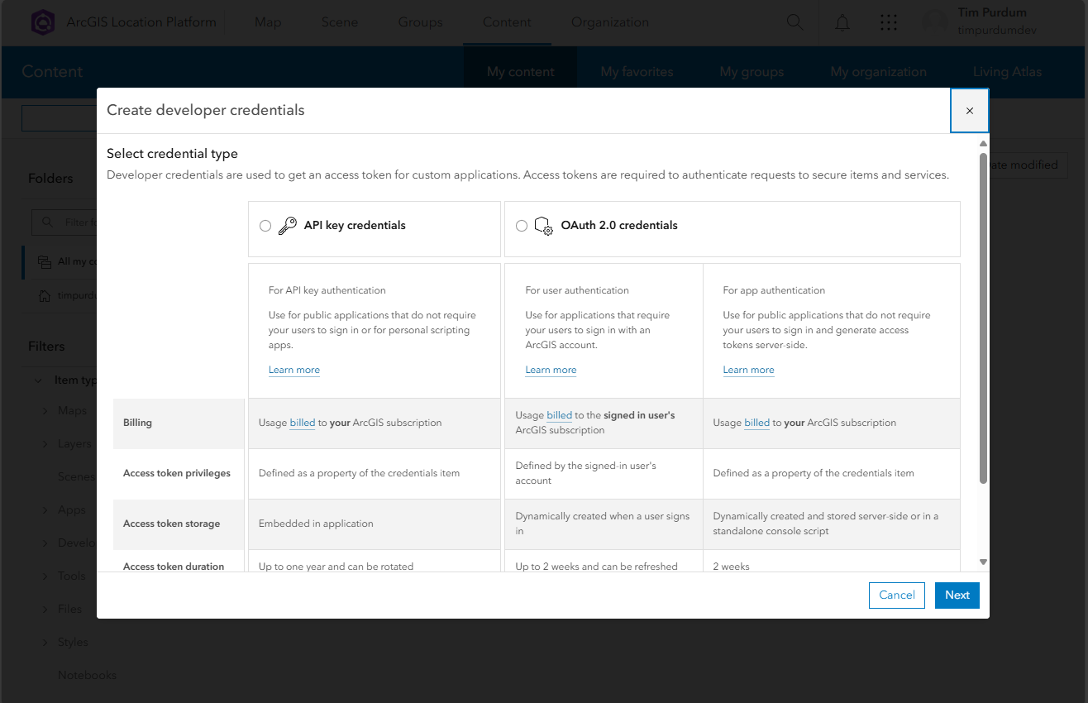The height and width of the screenshot is (703, 1088).
Task: Select the OAuth 2.0 credentials radio button
Action: pos(522,226)
